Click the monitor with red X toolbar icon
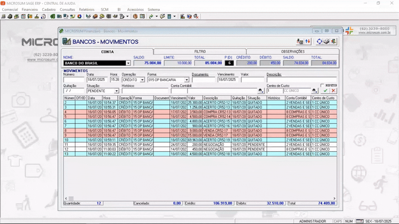 [189, 16]
